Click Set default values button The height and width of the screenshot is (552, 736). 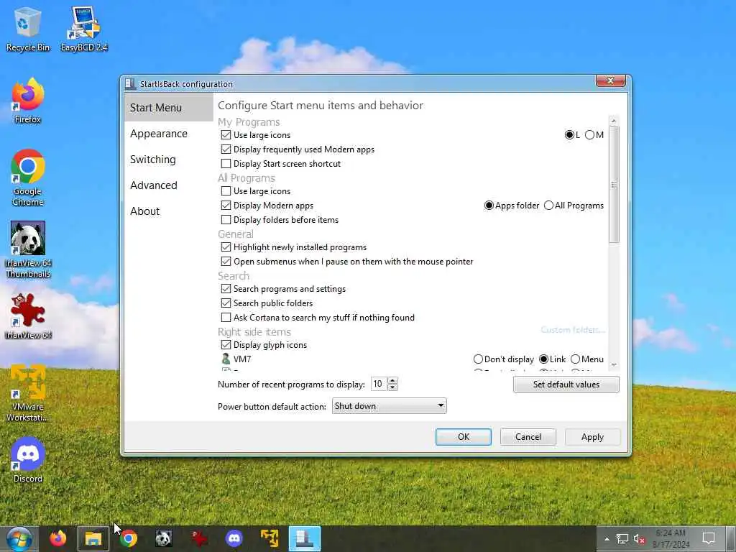566,385
